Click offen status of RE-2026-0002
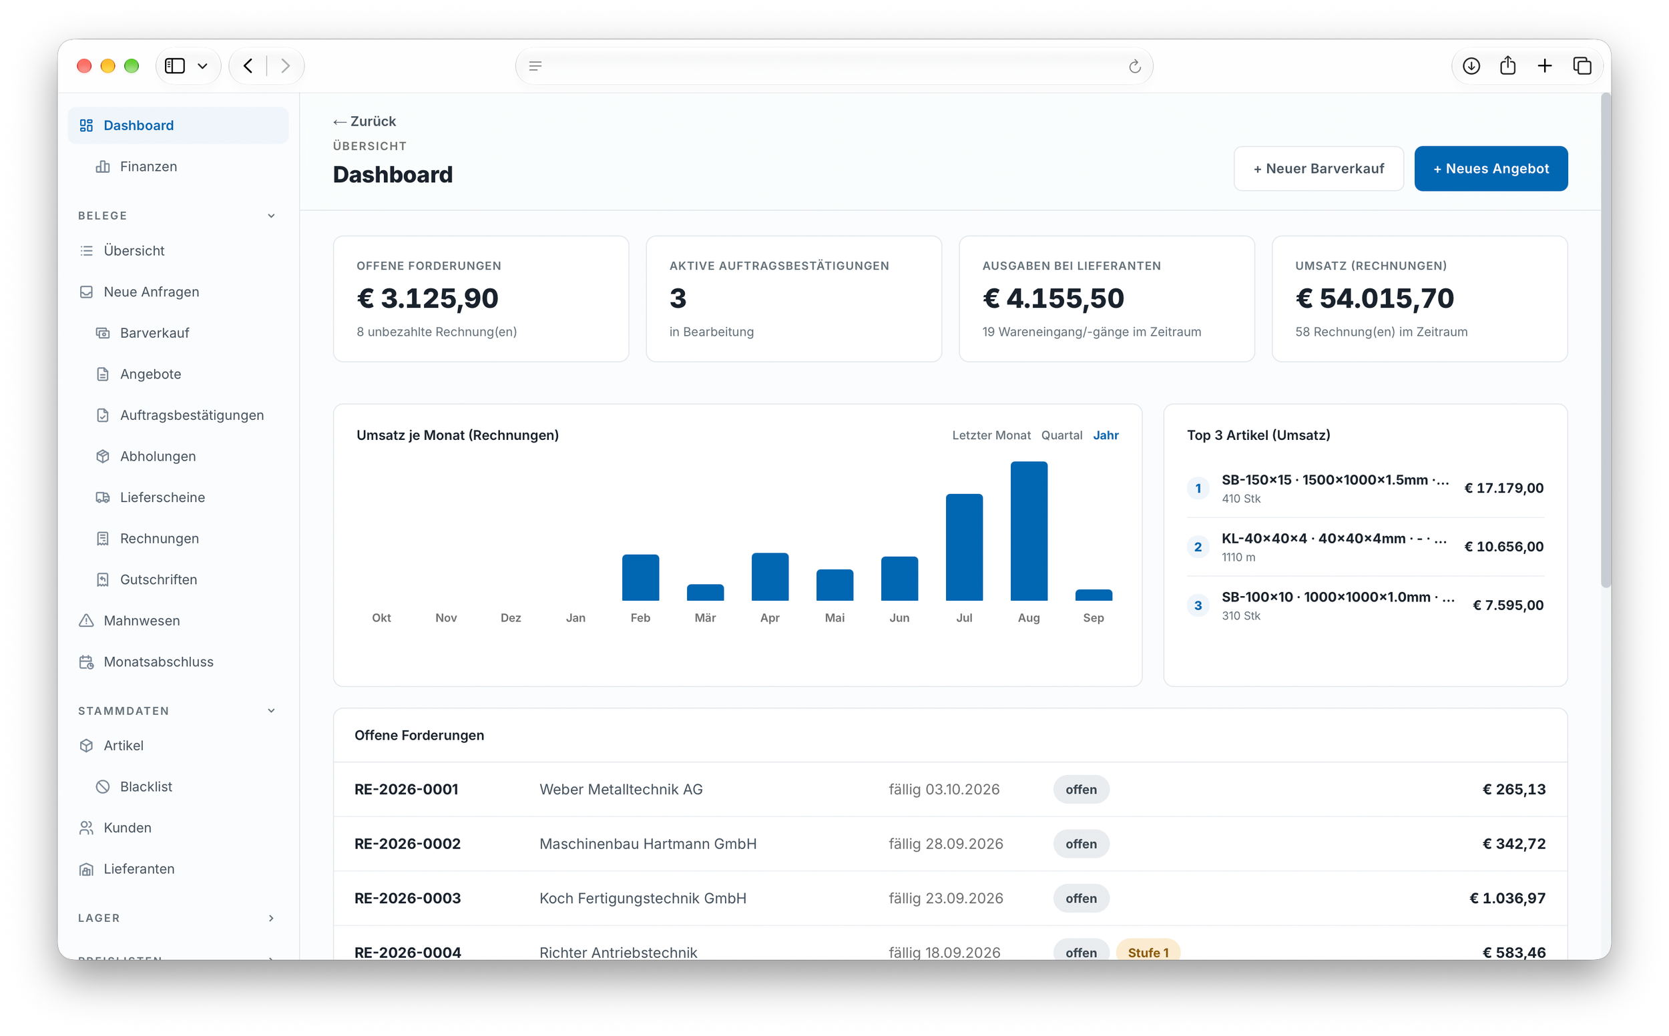 [1080, 844]
